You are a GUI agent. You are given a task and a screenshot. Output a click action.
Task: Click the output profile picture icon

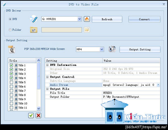click(112, 49)
